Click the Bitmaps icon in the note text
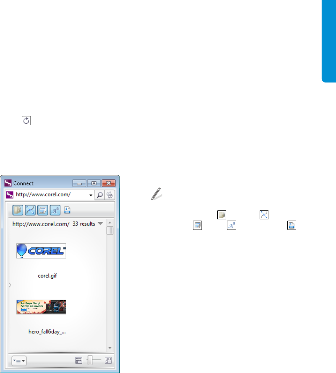Viewport: 336px width, 373px height. click(197, 225)
